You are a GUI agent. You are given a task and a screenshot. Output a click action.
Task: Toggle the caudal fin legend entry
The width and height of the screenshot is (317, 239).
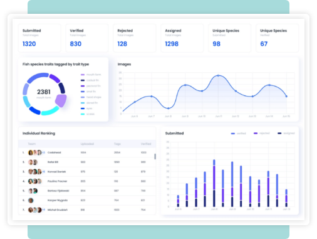click(x=90, y=80)
